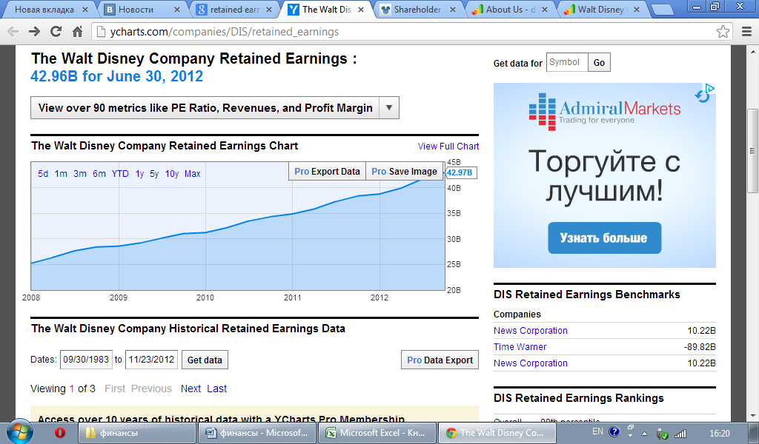Click the Go button next to Symbol
Viewport: 759px width, 444px height.
coord(599,62)
